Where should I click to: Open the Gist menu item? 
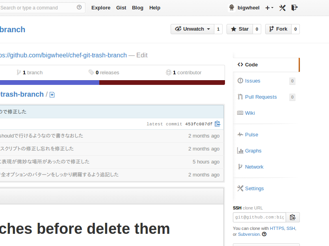coord(121,8)
